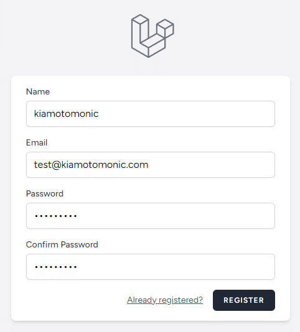Screen dimensions: 300x332
Task: Click the Password field label
Action: coord(45,194)
